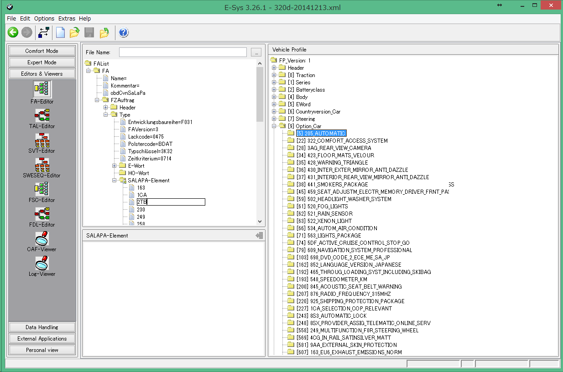Open the help question mark icon
The height and width of the screenshot is (372, 563).
(x=124, y=32)
